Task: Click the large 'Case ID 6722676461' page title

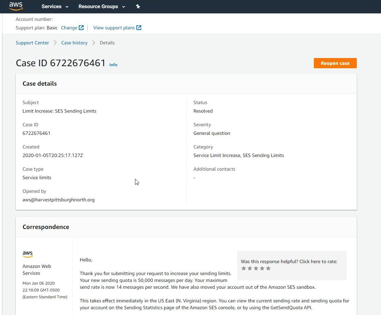Action: tap(60, 63)
